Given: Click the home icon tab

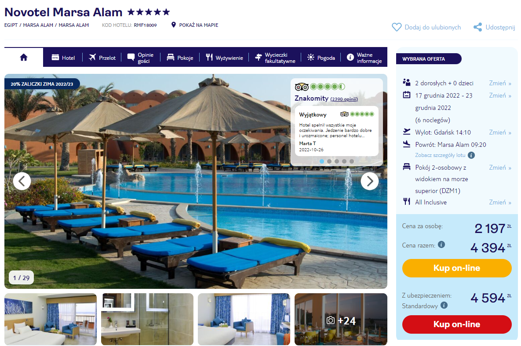Looking at the screenshot, I should point(24,58).
